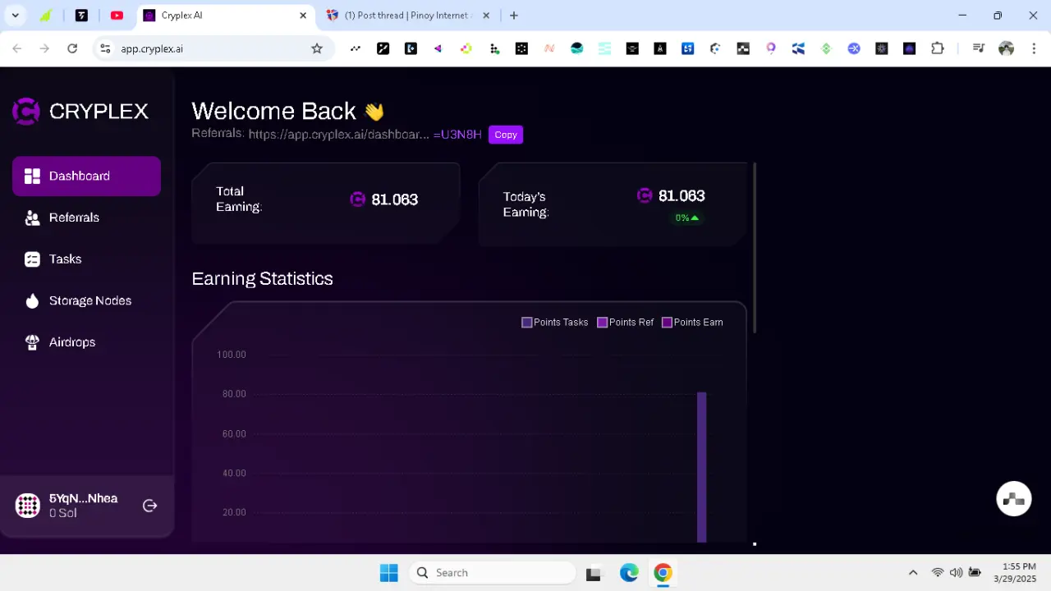Click the Storage Nodes flame icon
1051x591 pixels.
[32, 301]
